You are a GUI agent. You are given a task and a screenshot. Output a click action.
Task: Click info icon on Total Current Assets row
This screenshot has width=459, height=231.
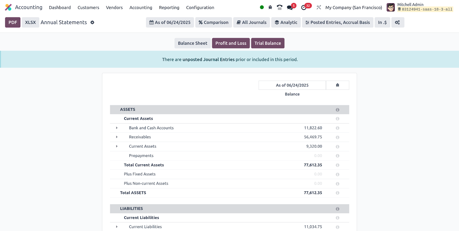pyautogui.click(x=337, y=165)
